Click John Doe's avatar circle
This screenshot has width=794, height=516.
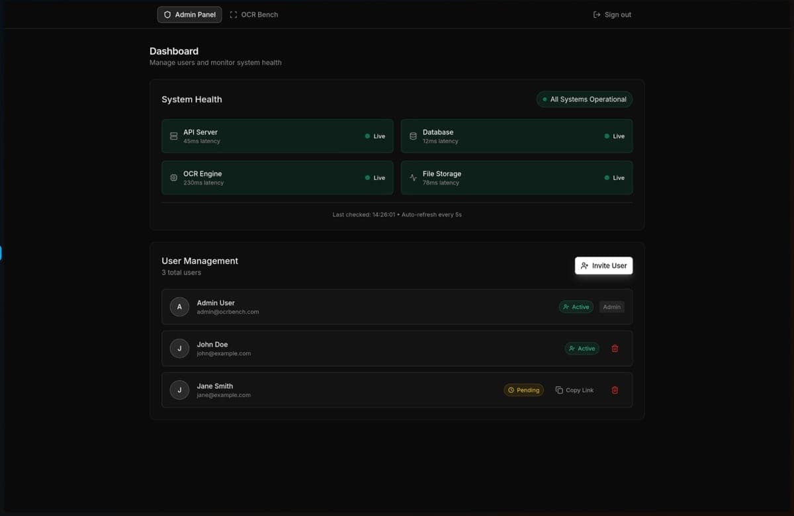pos(179,349)
